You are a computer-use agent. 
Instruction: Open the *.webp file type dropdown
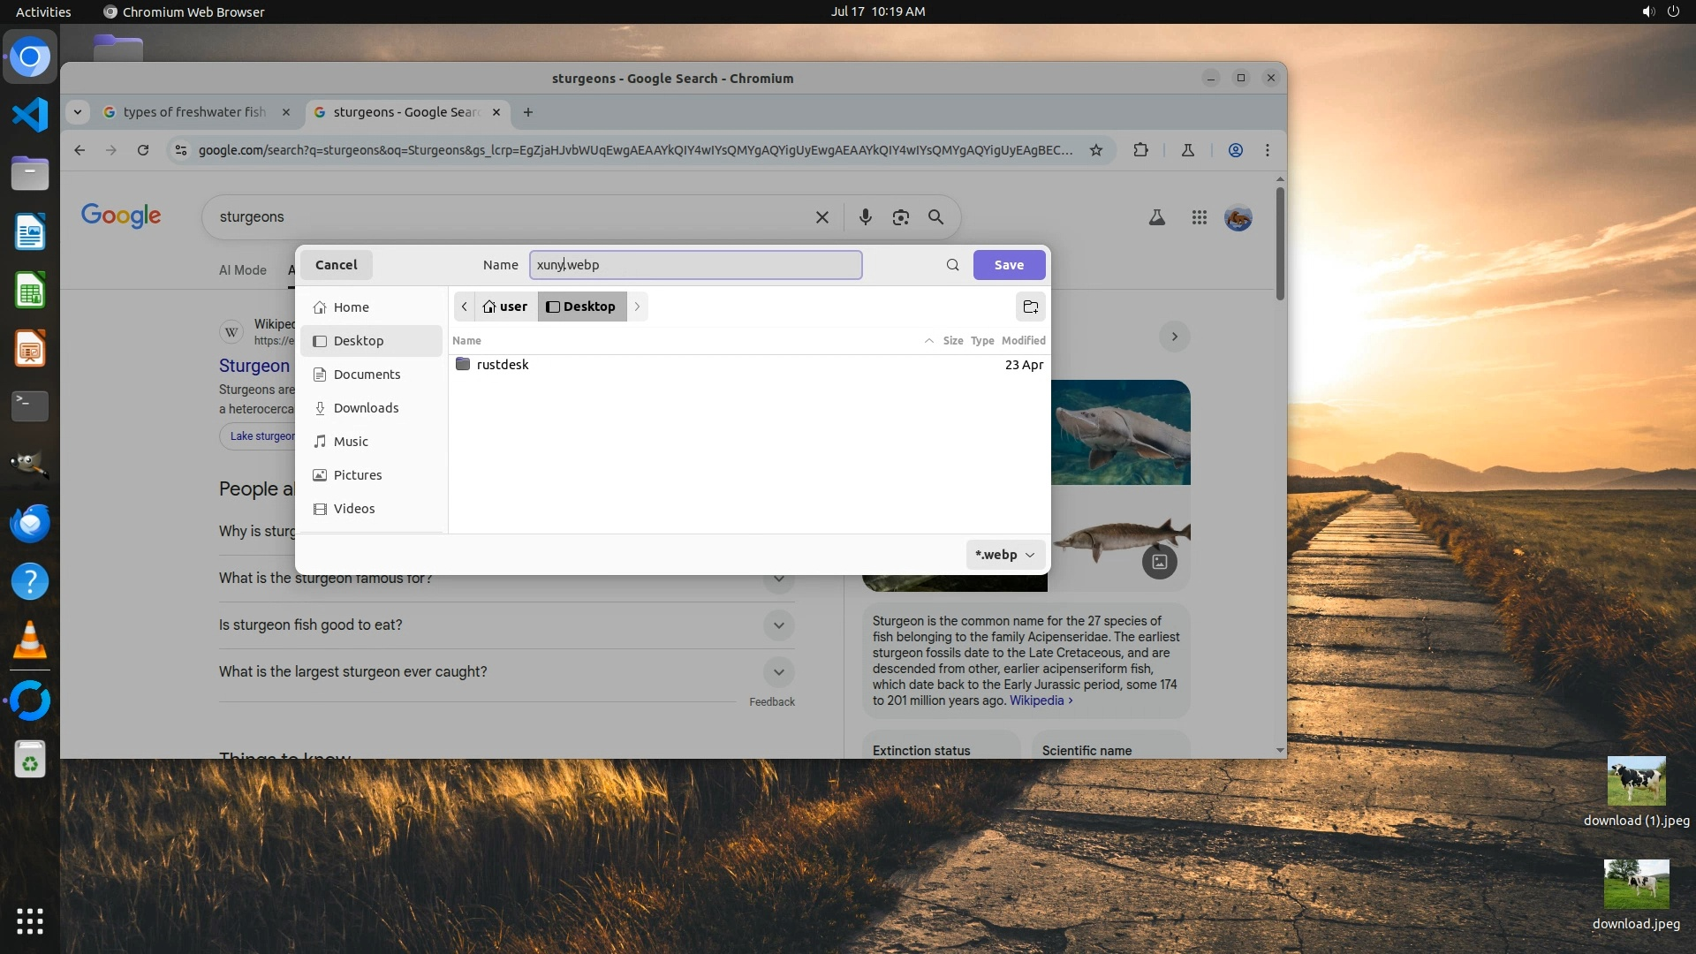click(x=1005, y=555)
